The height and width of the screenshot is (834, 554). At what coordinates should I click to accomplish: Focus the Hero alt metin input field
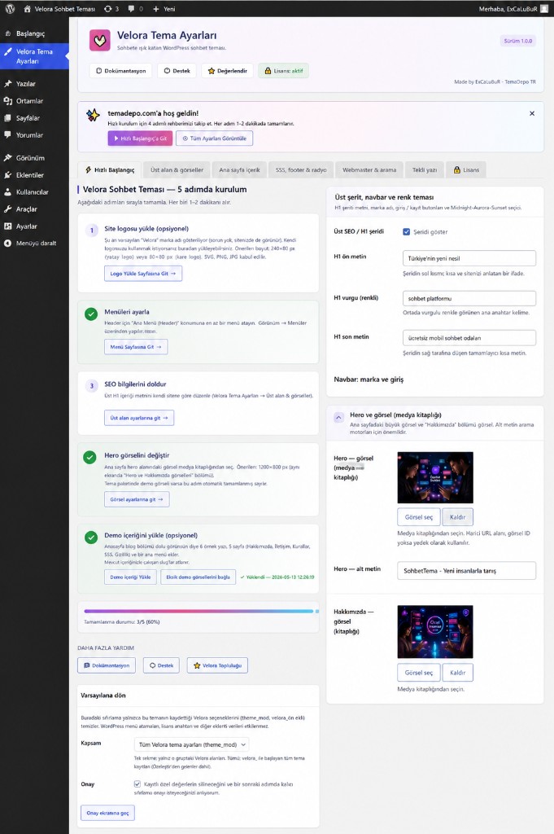click(466, 571)
